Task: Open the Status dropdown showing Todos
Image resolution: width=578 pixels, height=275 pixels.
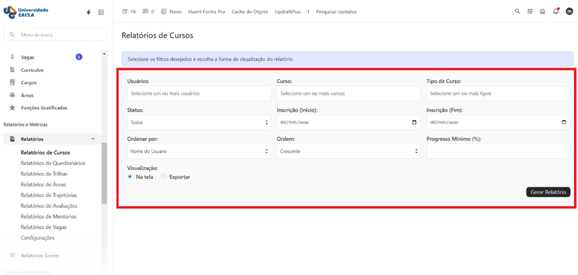Action: tap(199, 122)
